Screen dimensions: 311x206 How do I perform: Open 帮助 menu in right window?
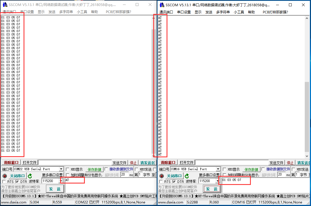click(x=251, y=12)
